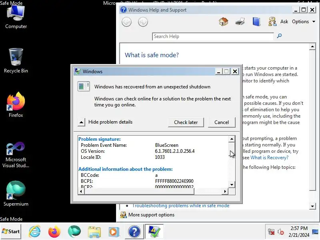Switch to Help and Support taskbar button

(134, 232)
